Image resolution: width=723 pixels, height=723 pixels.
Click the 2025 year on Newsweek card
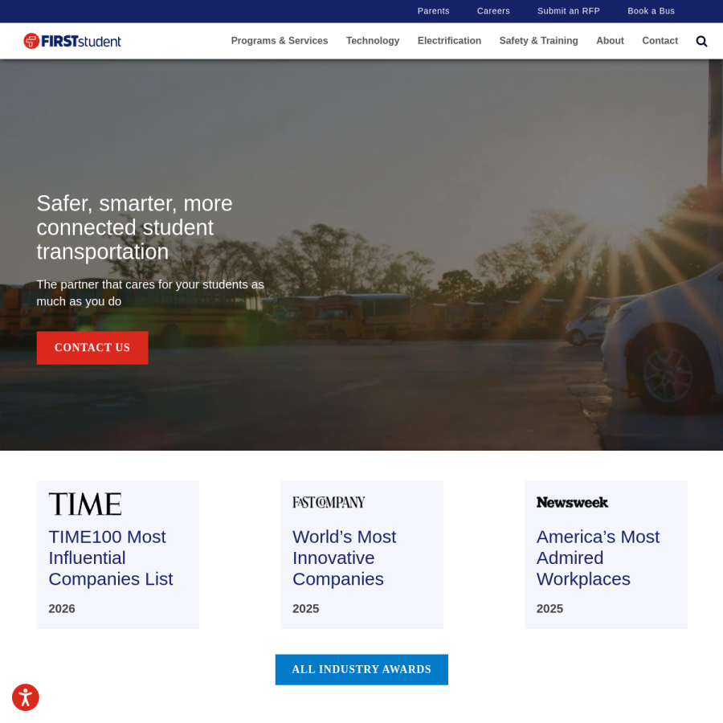[x=549, y=609]
